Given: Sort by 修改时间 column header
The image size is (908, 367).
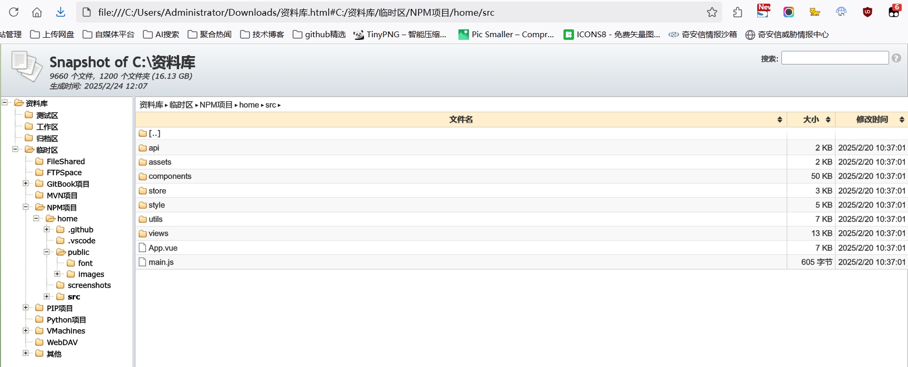Looking at the screenshot, I should click(x=872, y=120).
